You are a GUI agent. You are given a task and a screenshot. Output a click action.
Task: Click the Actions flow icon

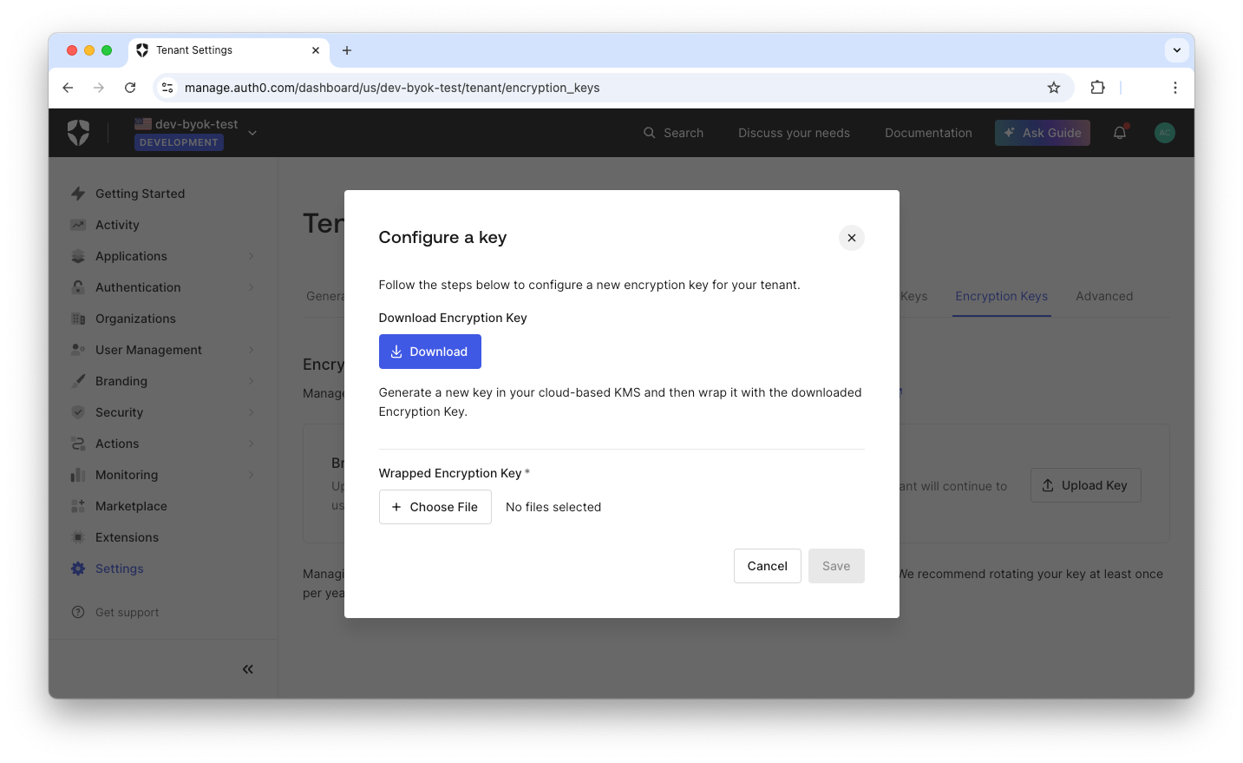click(78, 444)
